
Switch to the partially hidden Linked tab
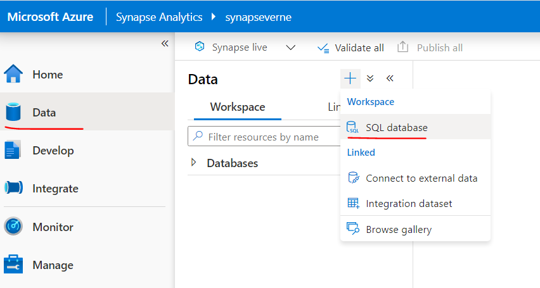click(334, 107)
